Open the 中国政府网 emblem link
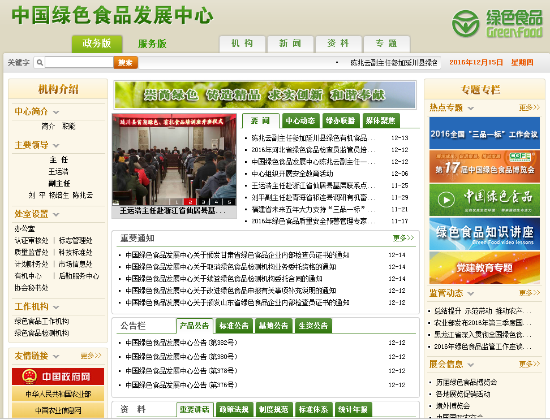This screenshot has height=420, width=550. (58, 376)
